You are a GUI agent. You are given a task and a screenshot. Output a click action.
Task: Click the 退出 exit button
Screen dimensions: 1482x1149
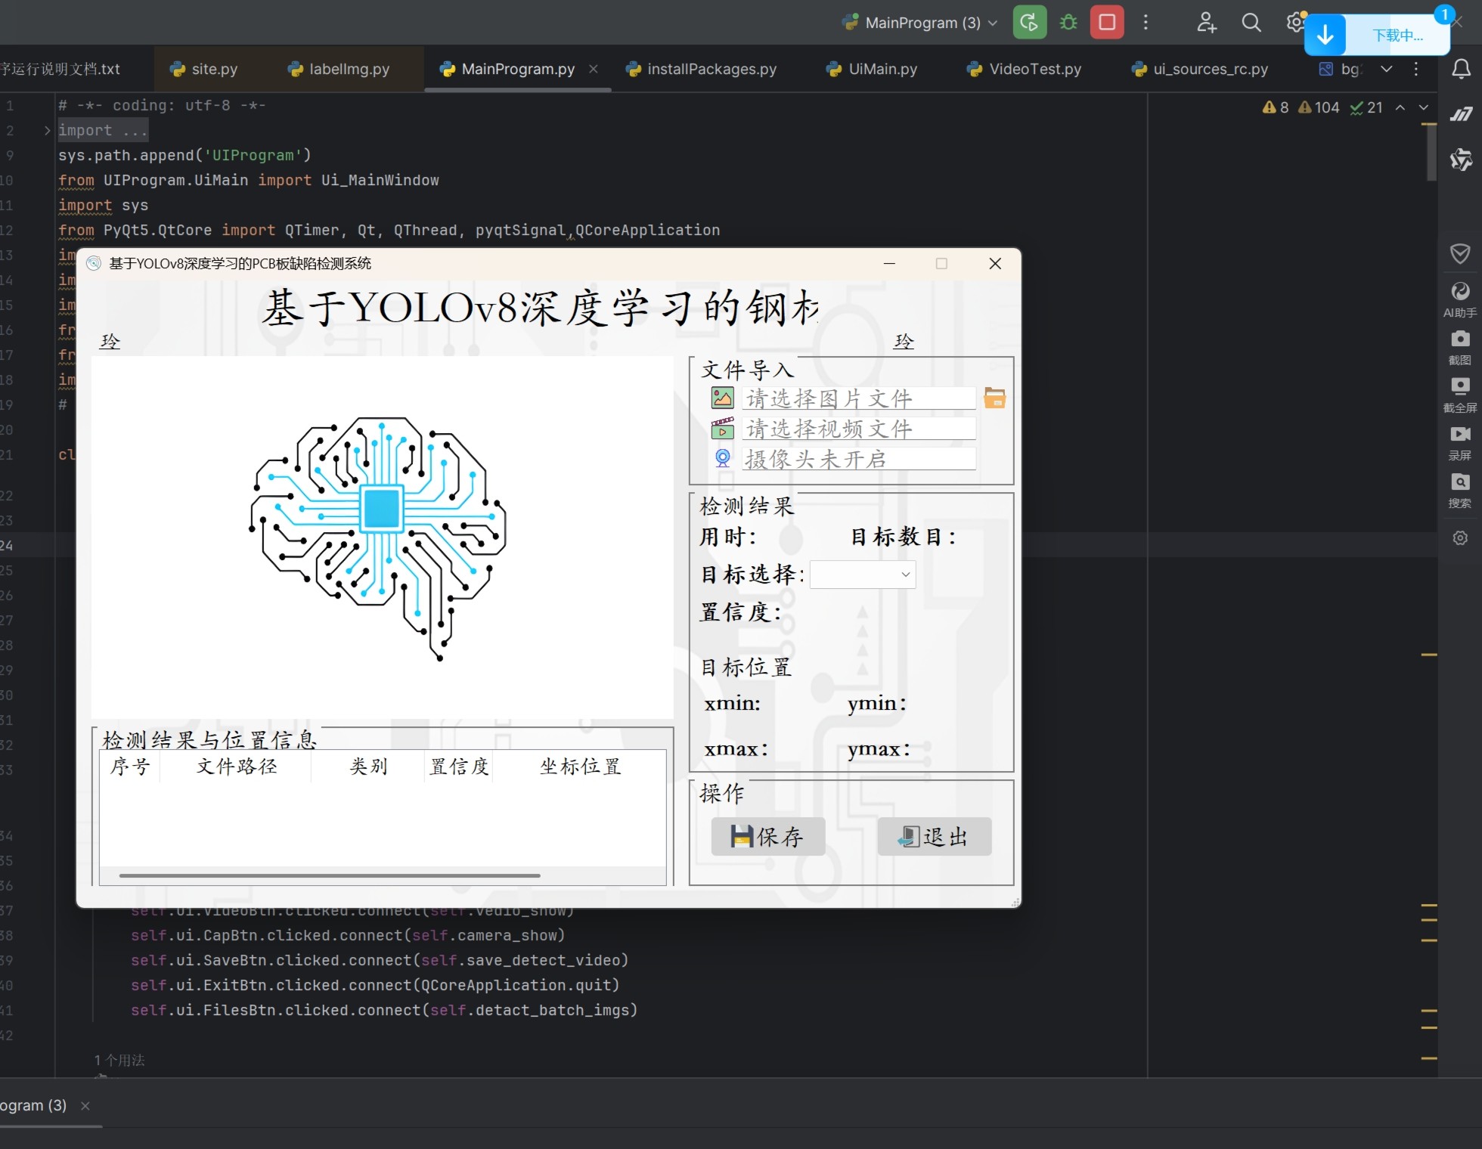[x=934, y=836]
